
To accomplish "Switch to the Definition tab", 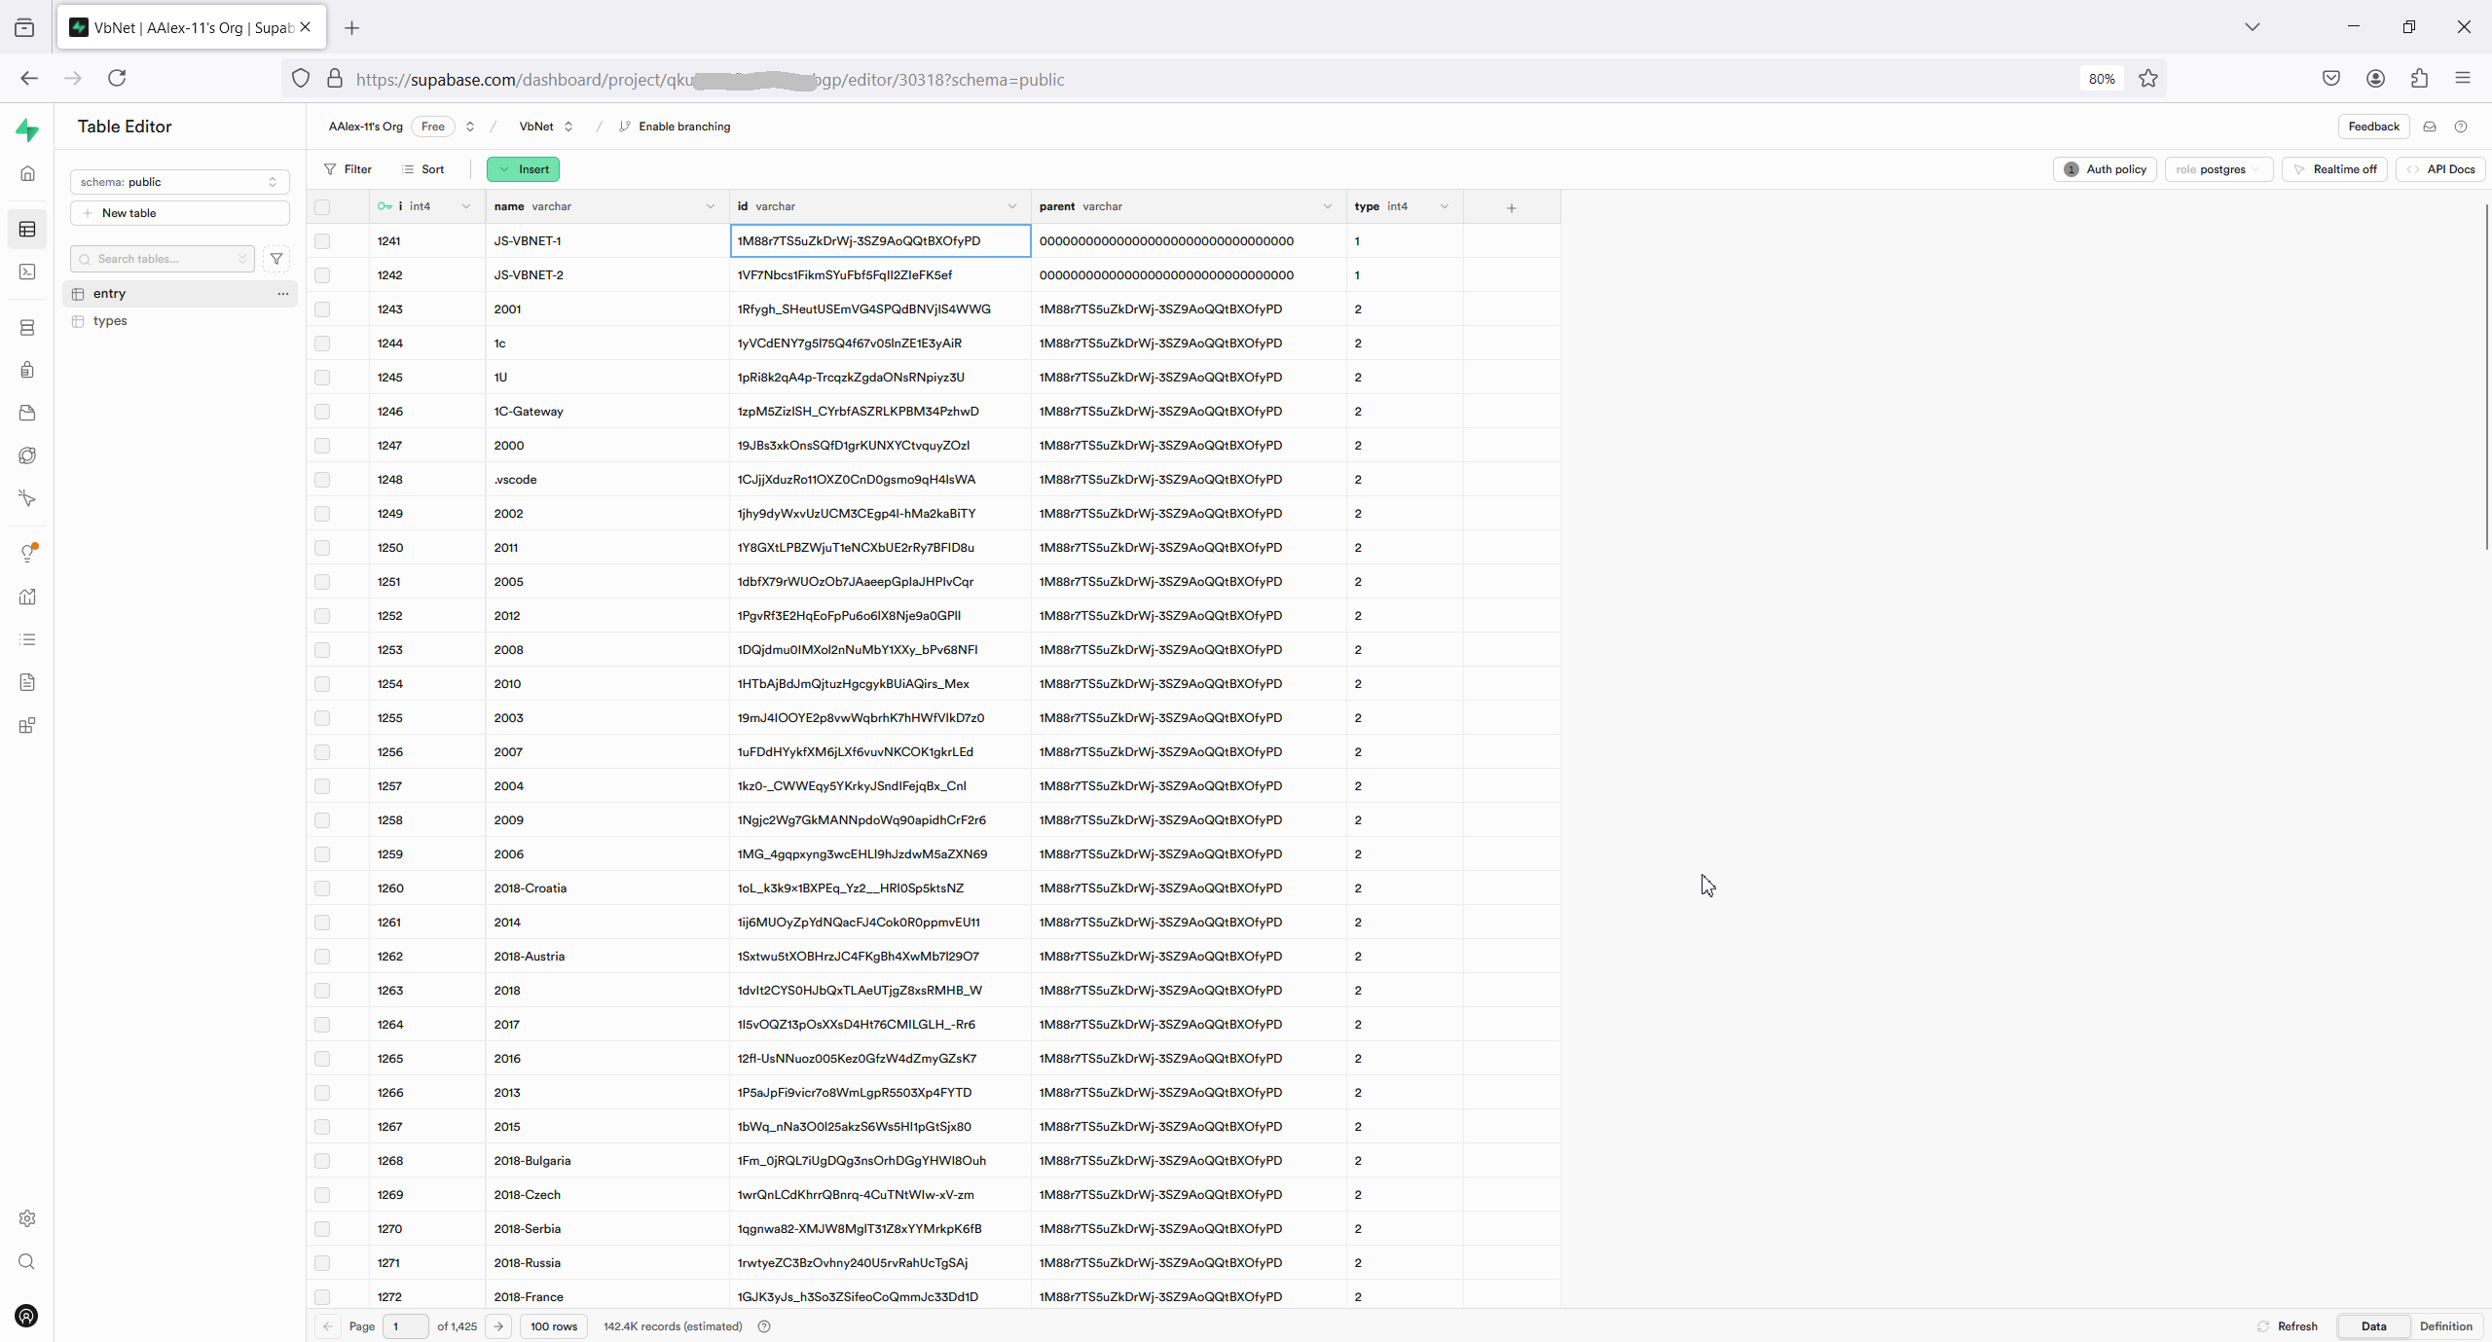I will (x=2445, y=1326).
